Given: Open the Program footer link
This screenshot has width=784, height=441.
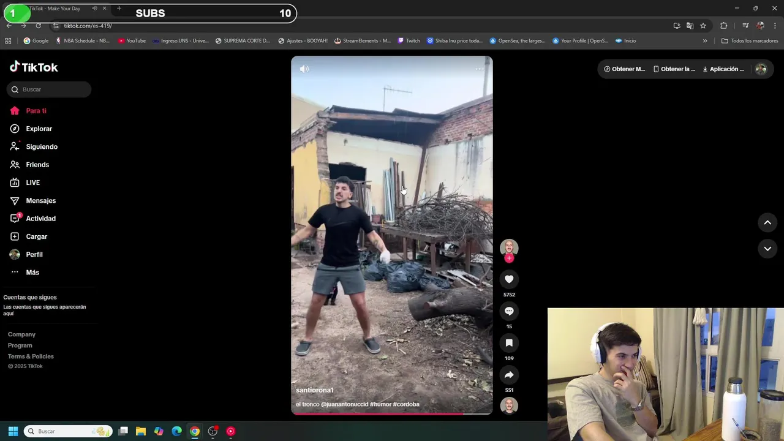Looking at the screenshot, I should pos(20,345).
